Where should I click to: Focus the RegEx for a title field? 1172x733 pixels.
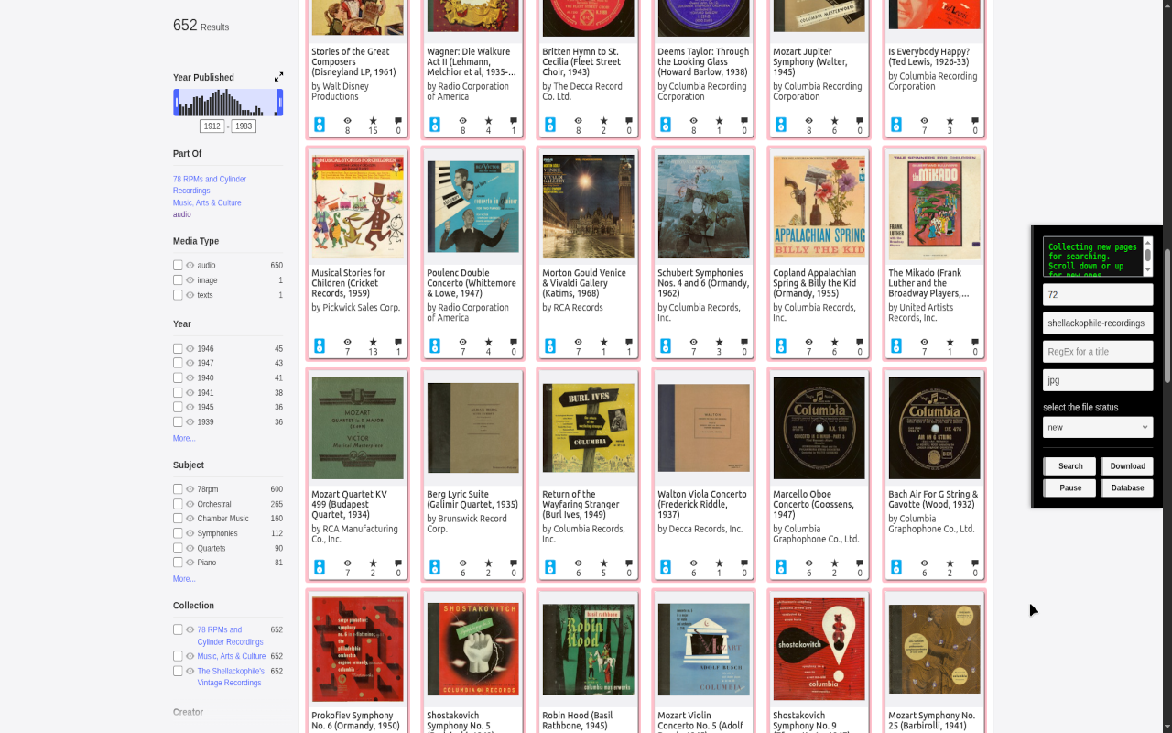(1098, 351)
